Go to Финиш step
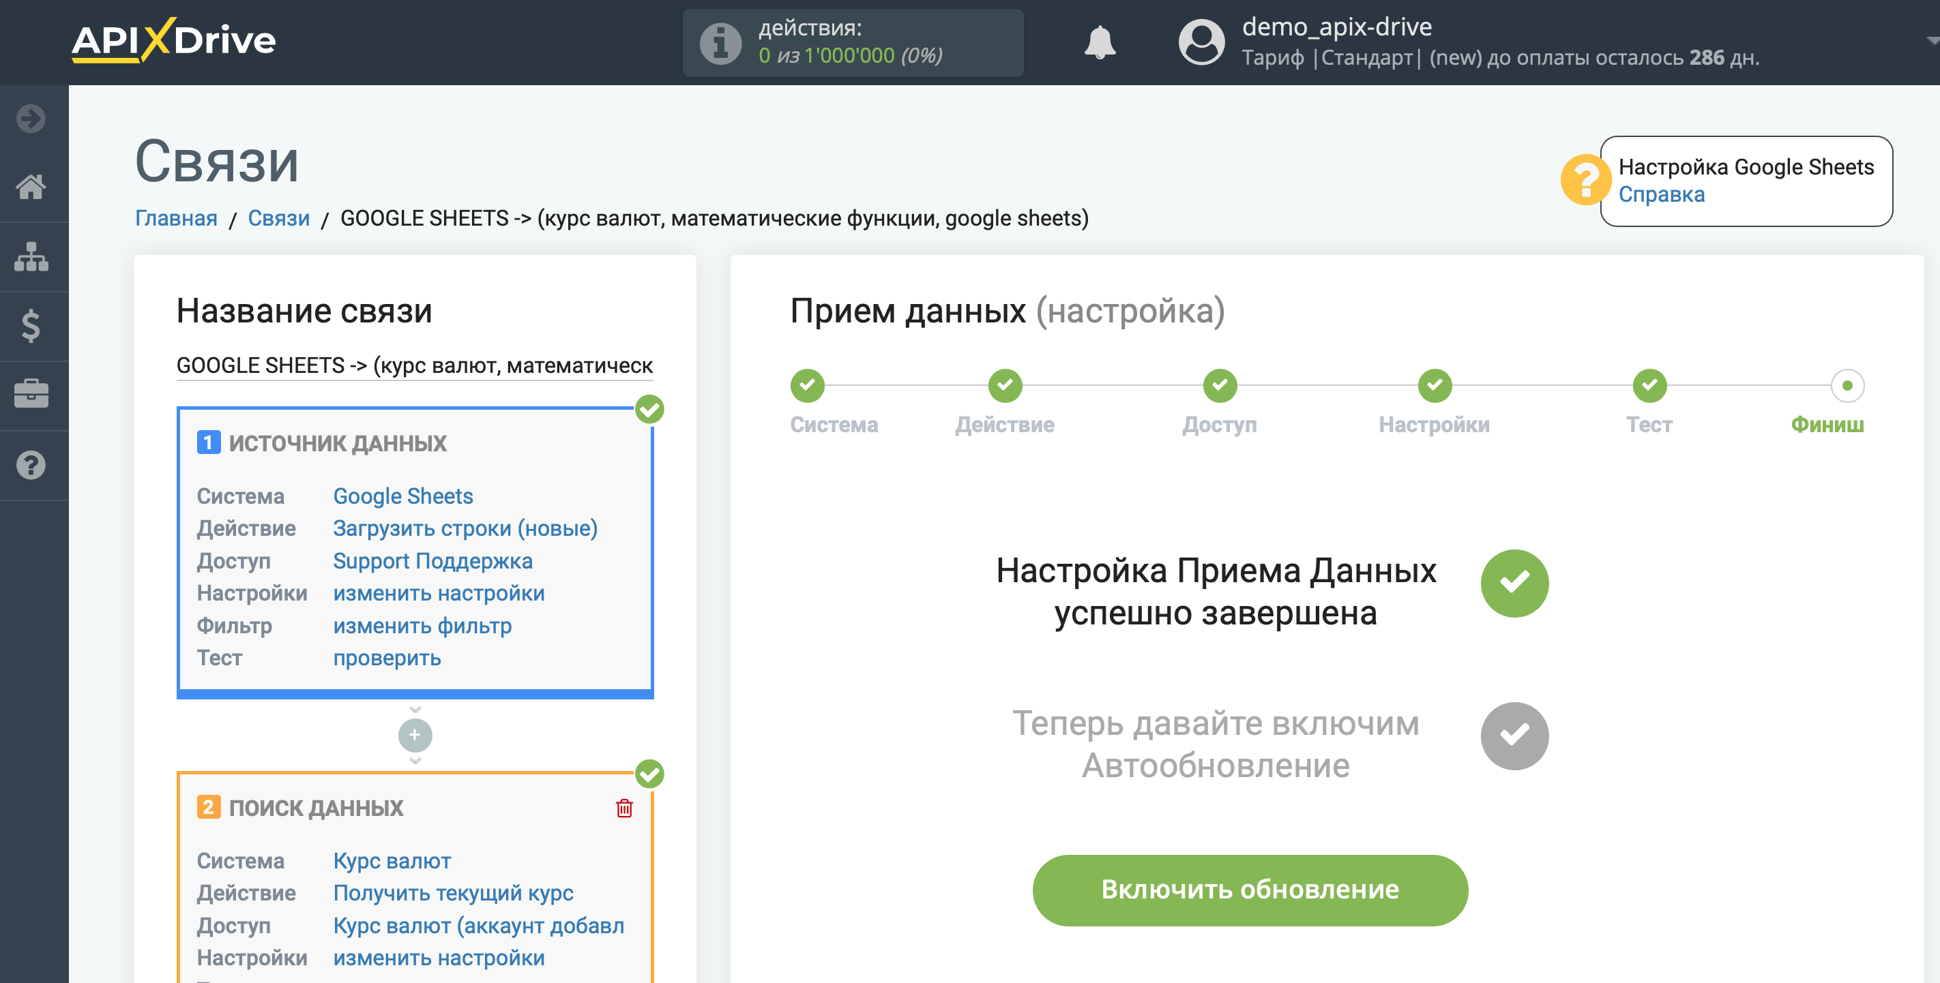This screenshot has height=983, width=1940. point(1847,385)
